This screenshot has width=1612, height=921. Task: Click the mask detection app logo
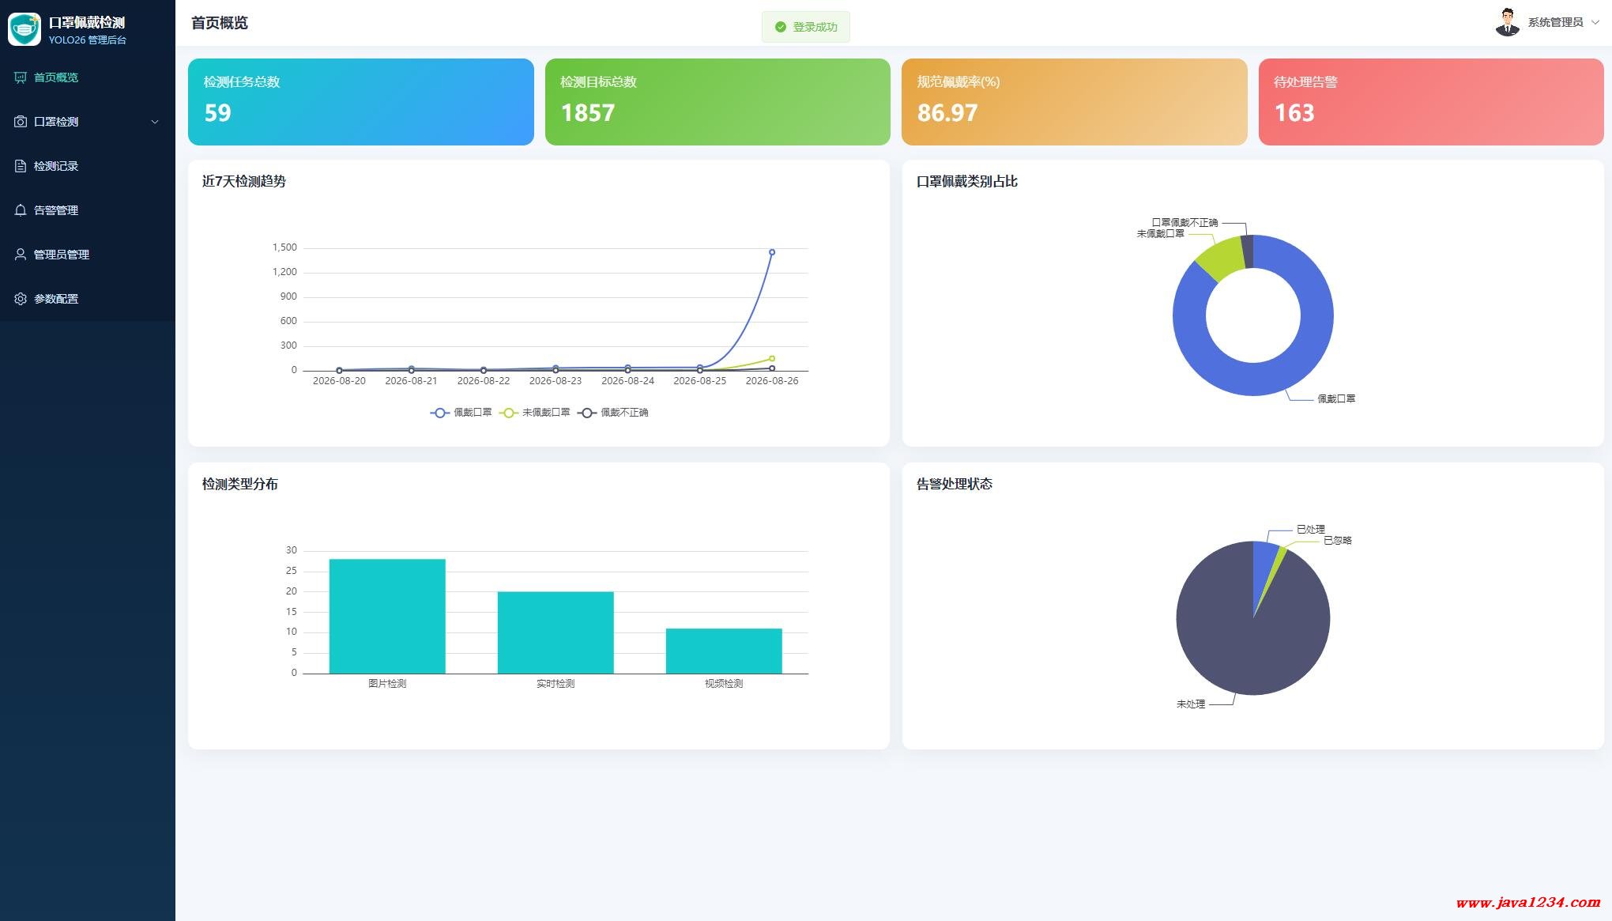click(24, 28)
